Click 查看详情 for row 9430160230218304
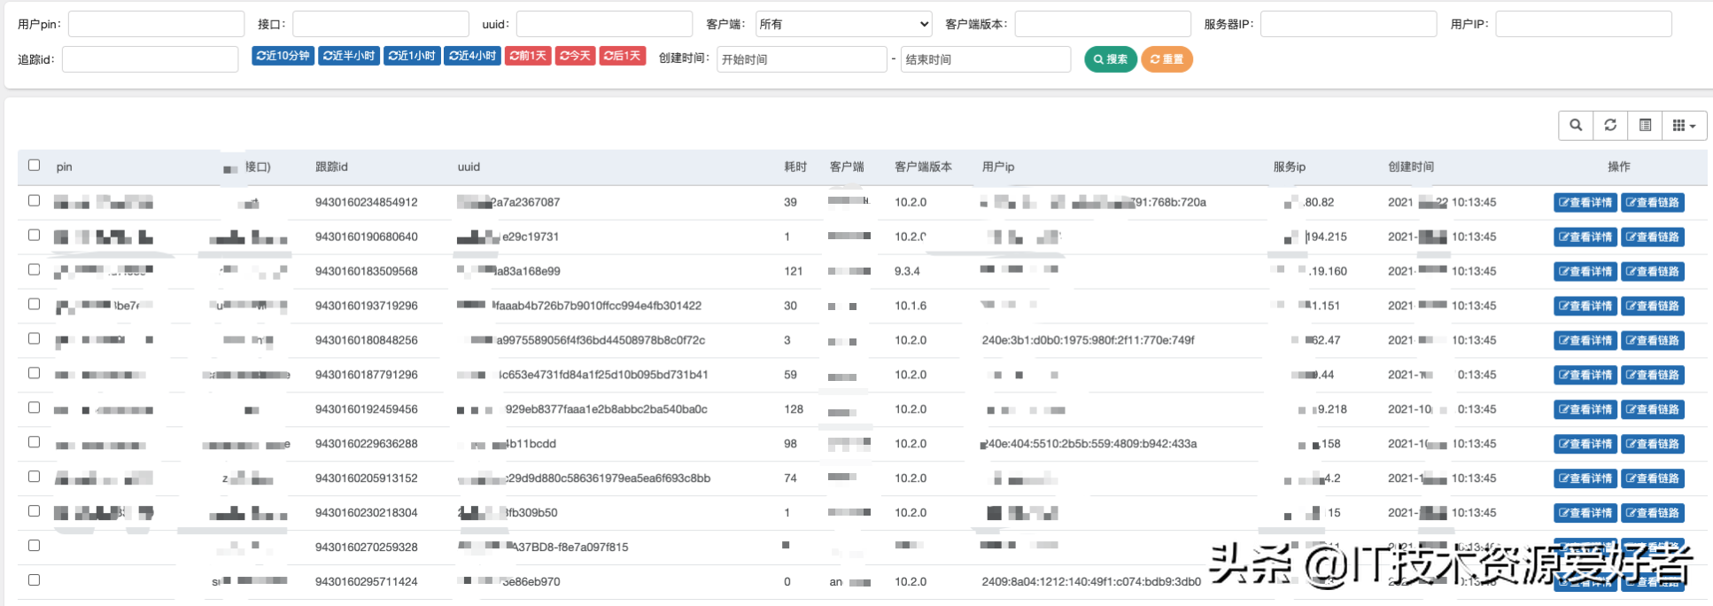 1585,514
